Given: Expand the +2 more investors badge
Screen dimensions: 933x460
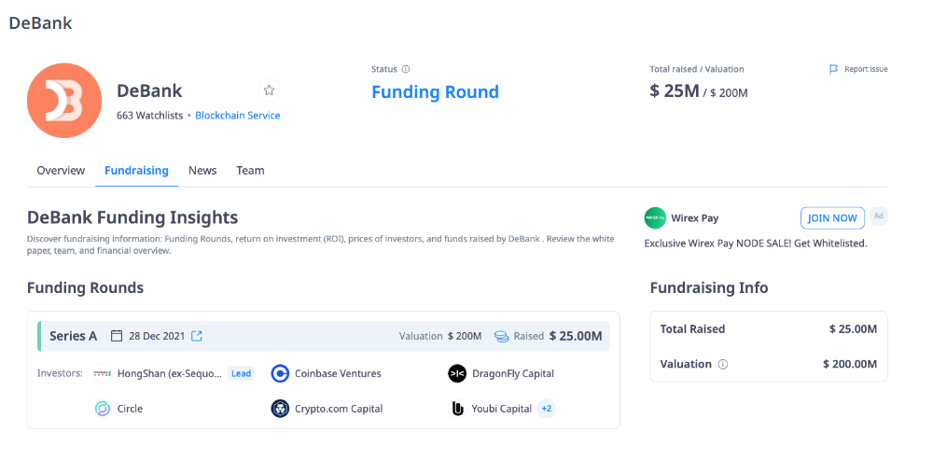Looking at the screenshot, I should click(x=546, y=409).
